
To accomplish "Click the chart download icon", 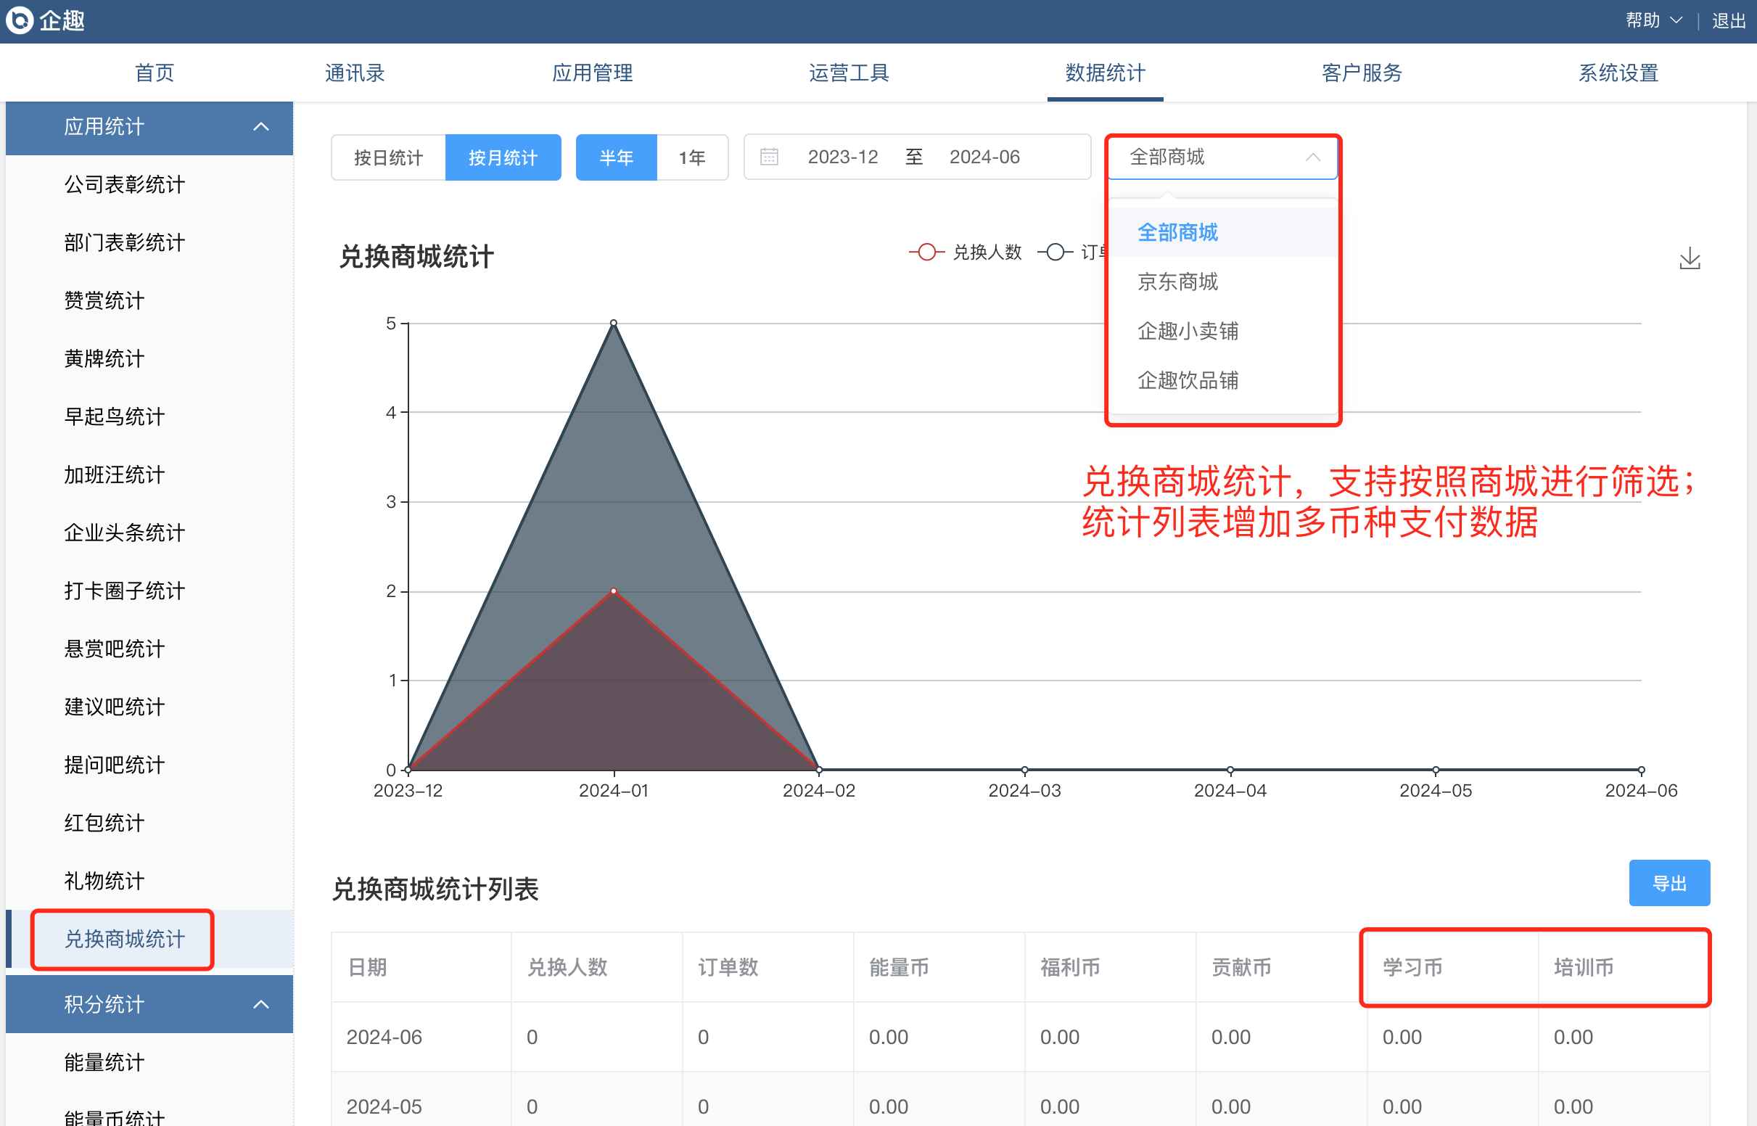I will [x=1689, y=259].
